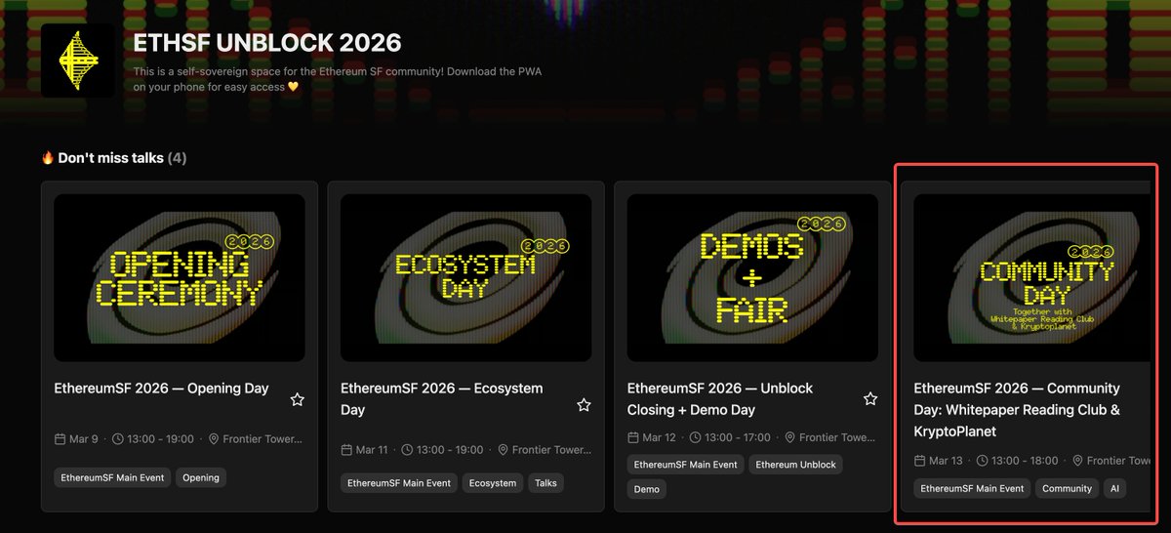Click Frontier Tower location on Ecosystem Day card
The height and width of the screenshot is (533, 1171).
coord(552,450)
